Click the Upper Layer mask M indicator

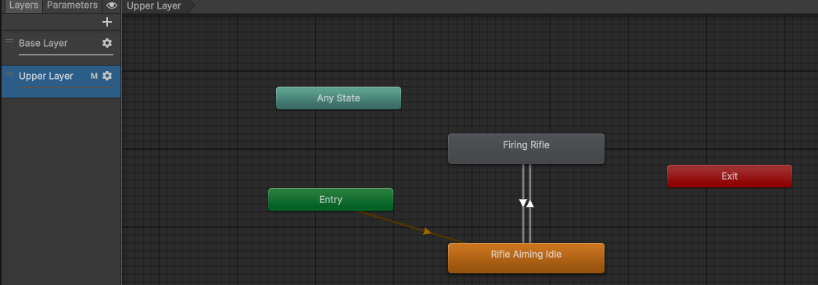click(x=94, y=76)
